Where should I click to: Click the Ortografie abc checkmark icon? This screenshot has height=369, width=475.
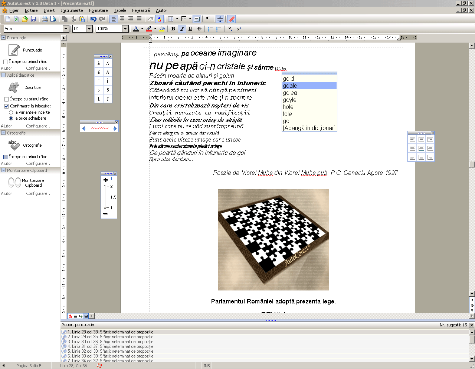point(14,145)
